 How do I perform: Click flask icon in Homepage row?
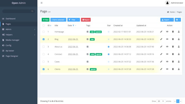(179, 32)
